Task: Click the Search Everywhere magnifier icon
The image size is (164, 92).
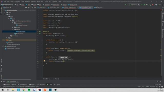Action: click(162, 5)
